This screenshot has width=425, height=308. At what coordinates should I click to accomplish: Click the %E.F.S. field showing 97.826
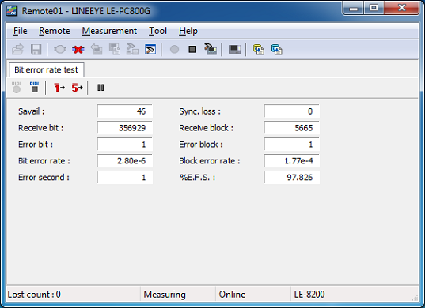292,177
